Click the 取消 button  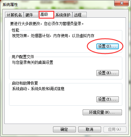(x=90, y=129)
